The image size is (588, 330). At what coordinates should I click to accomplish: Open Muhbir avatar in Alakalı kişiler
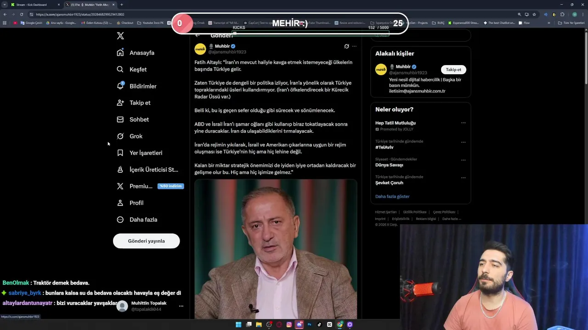click(x=381, y=70)
